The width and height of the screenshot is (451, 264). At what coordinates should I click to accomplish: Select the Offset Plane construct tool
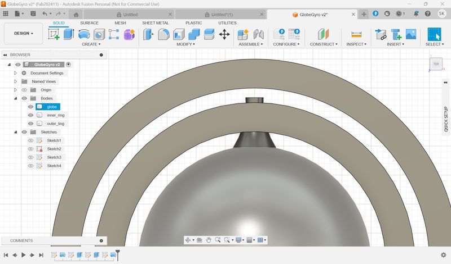323,34
